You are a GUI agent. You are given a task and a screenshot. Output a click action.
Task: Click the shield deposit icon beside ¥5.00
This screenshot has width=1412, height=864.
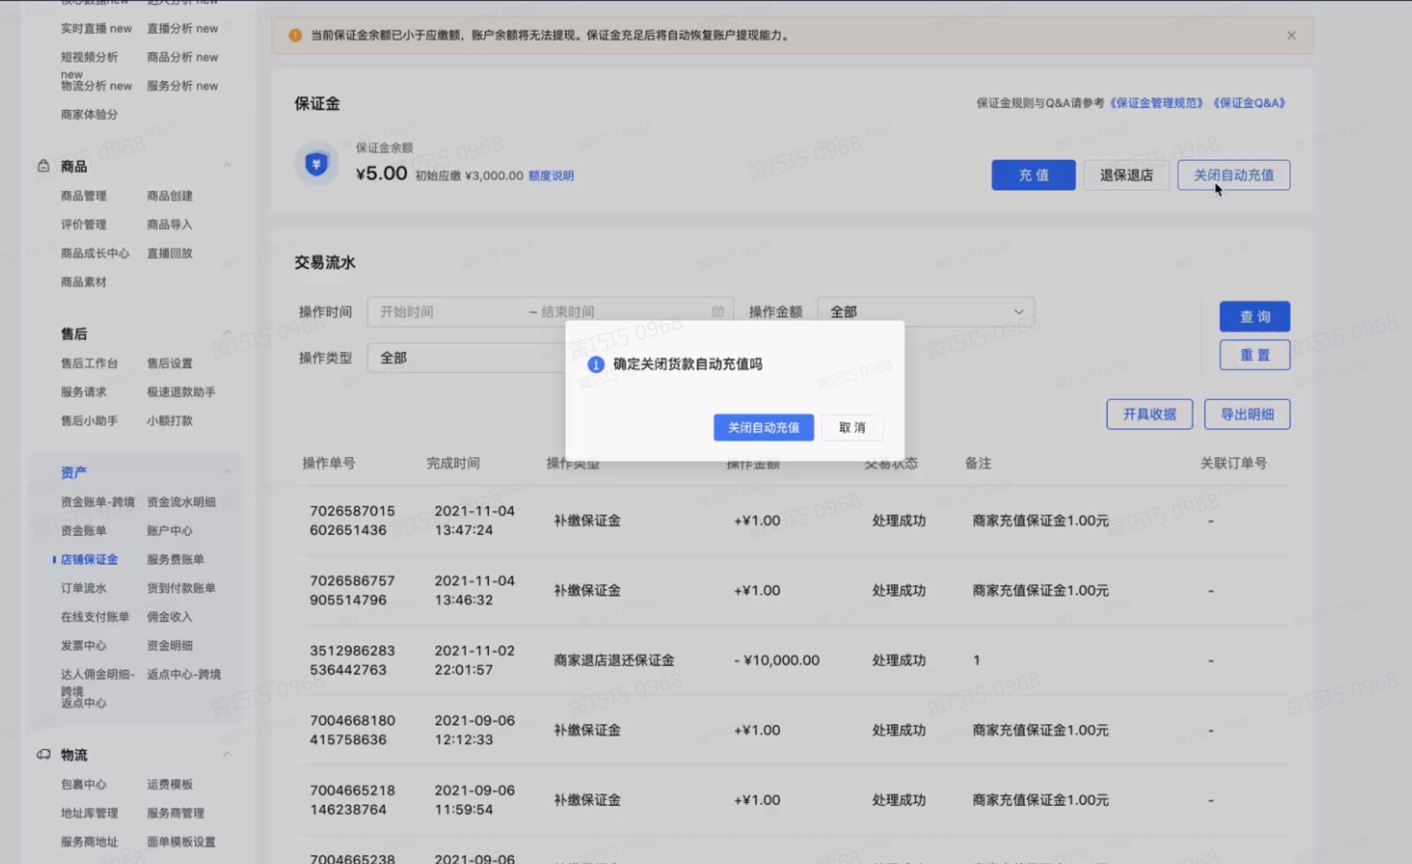tap(317, 164)
